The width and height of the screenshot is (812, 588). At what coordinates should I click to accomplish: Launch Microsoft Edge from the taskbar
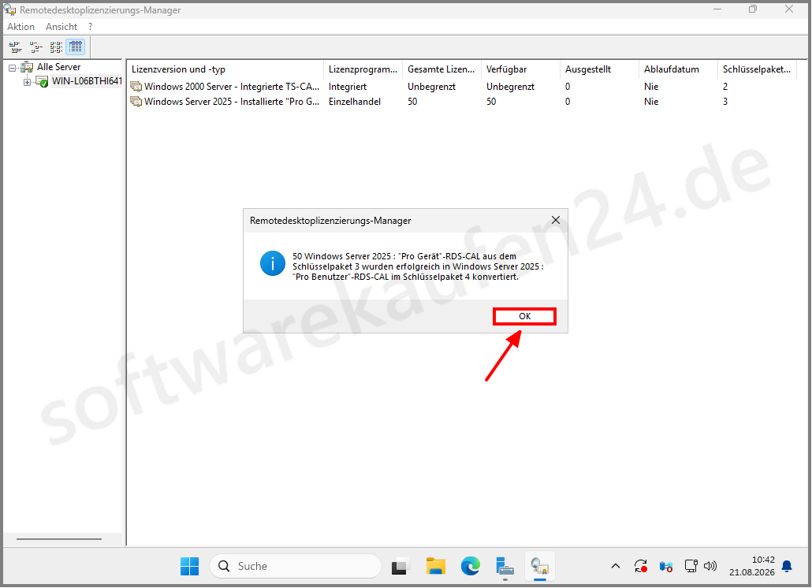[470, 566]
